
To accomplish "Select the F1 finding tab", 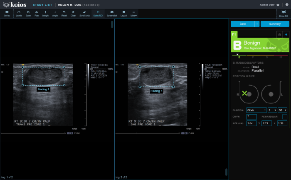I will pyautogui.click(x=234, y=34).
